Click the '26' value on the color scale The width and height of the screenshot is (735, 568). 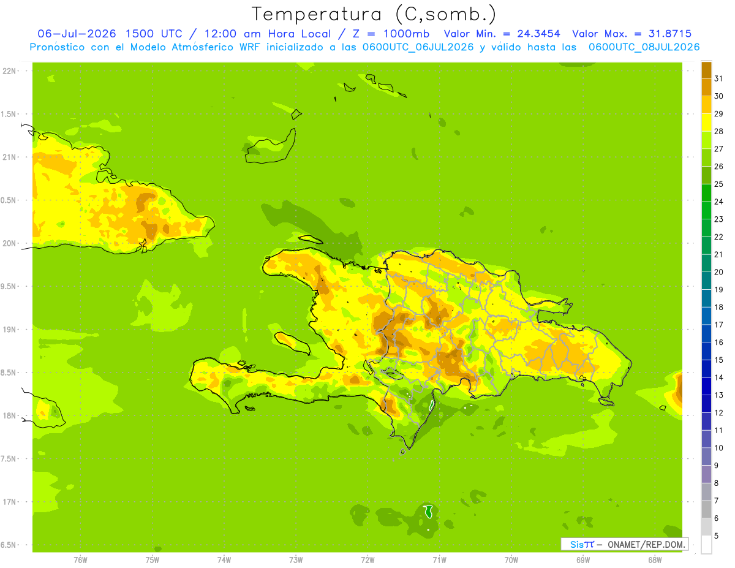pos(718,167)
